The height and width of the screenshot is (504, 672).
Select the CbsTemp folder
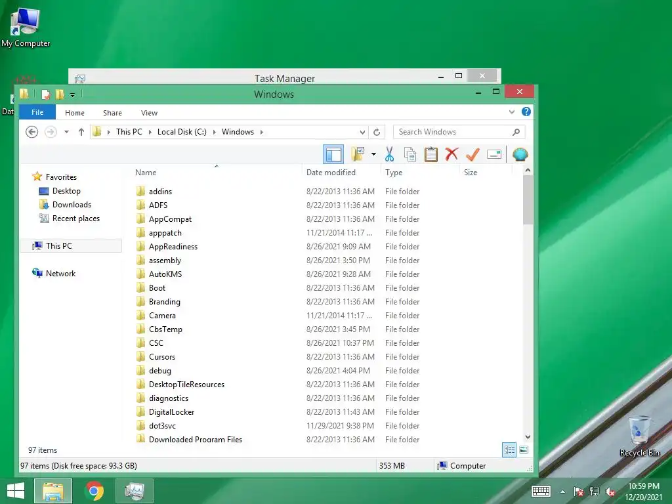coord(165,329)
